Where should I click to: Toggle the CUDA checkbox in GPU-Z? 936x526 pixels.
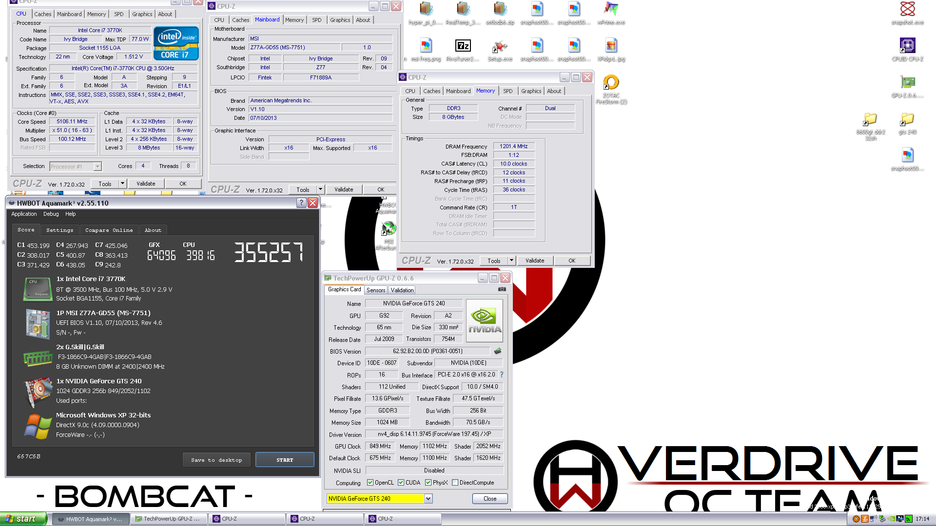[401, 483]
